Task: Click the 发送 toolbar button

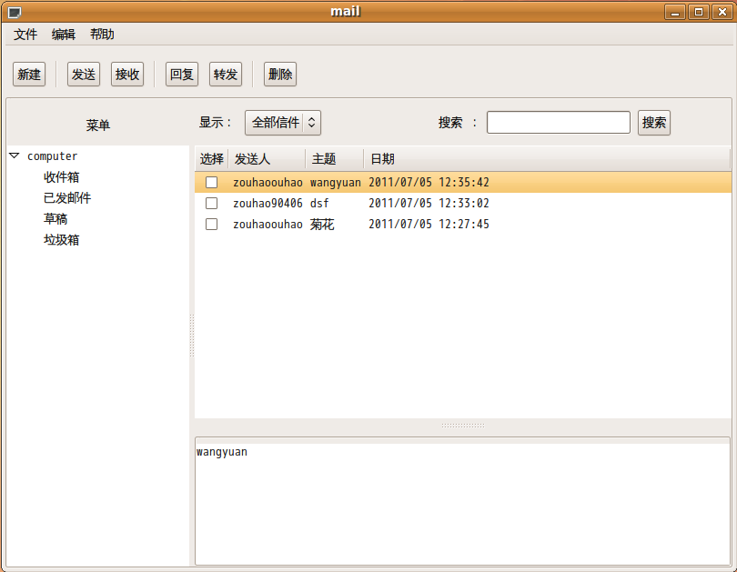Action: 84,75
